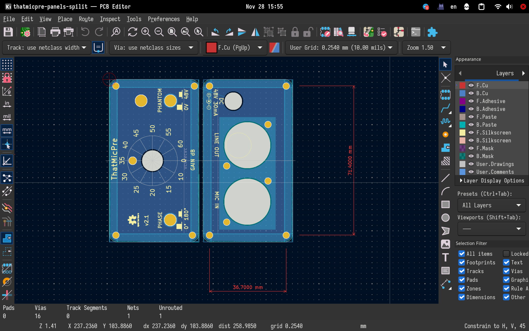Uncheck All items filter
The image size is (529, 331).
(462, 254)
